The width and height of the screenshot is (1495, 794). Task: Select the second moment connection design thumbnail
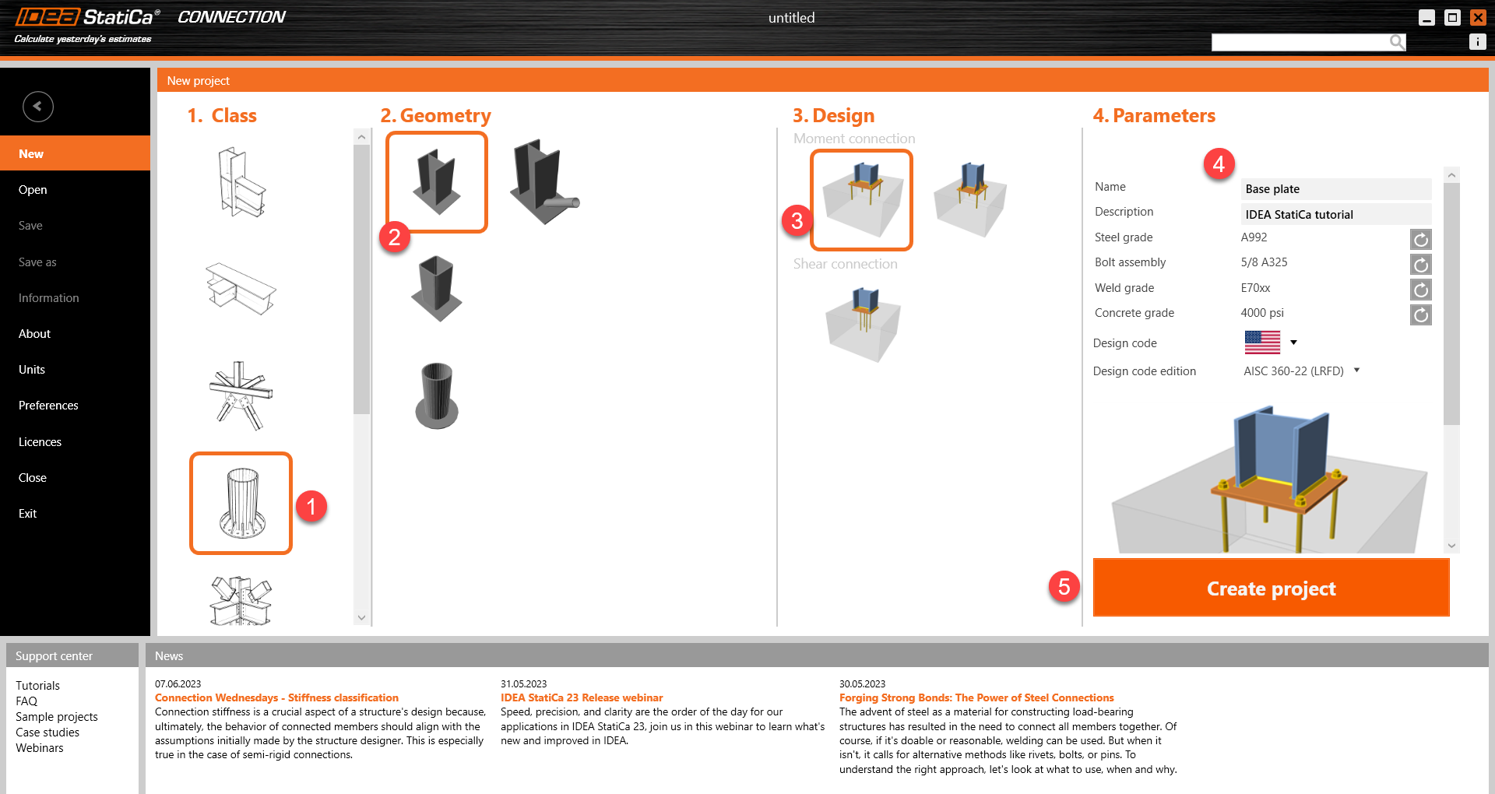tap(969, 199)
